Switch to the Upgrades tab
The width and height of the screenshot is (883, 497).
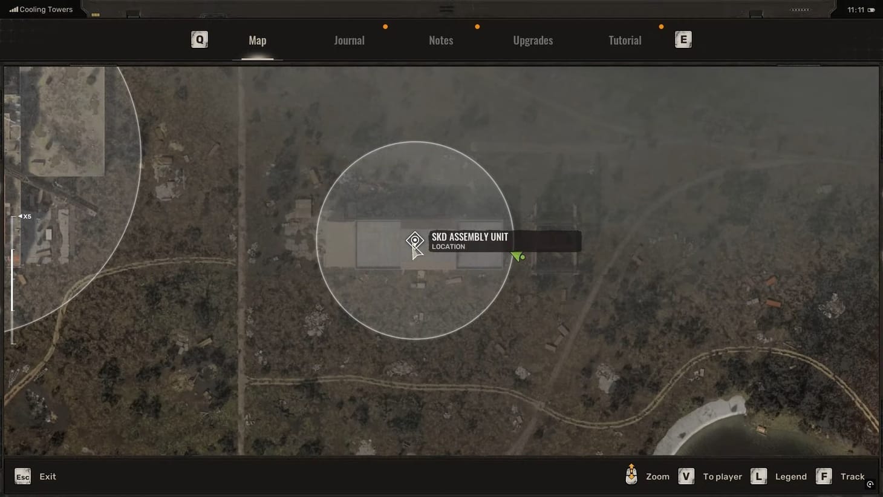(x=532, y=40)
